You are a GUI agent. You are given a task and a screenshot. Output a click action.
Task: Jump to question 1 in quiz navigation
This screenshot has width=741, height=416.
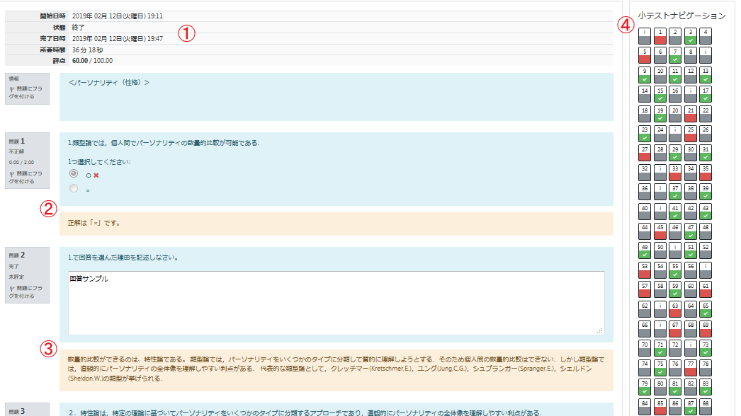pos(660,36)
